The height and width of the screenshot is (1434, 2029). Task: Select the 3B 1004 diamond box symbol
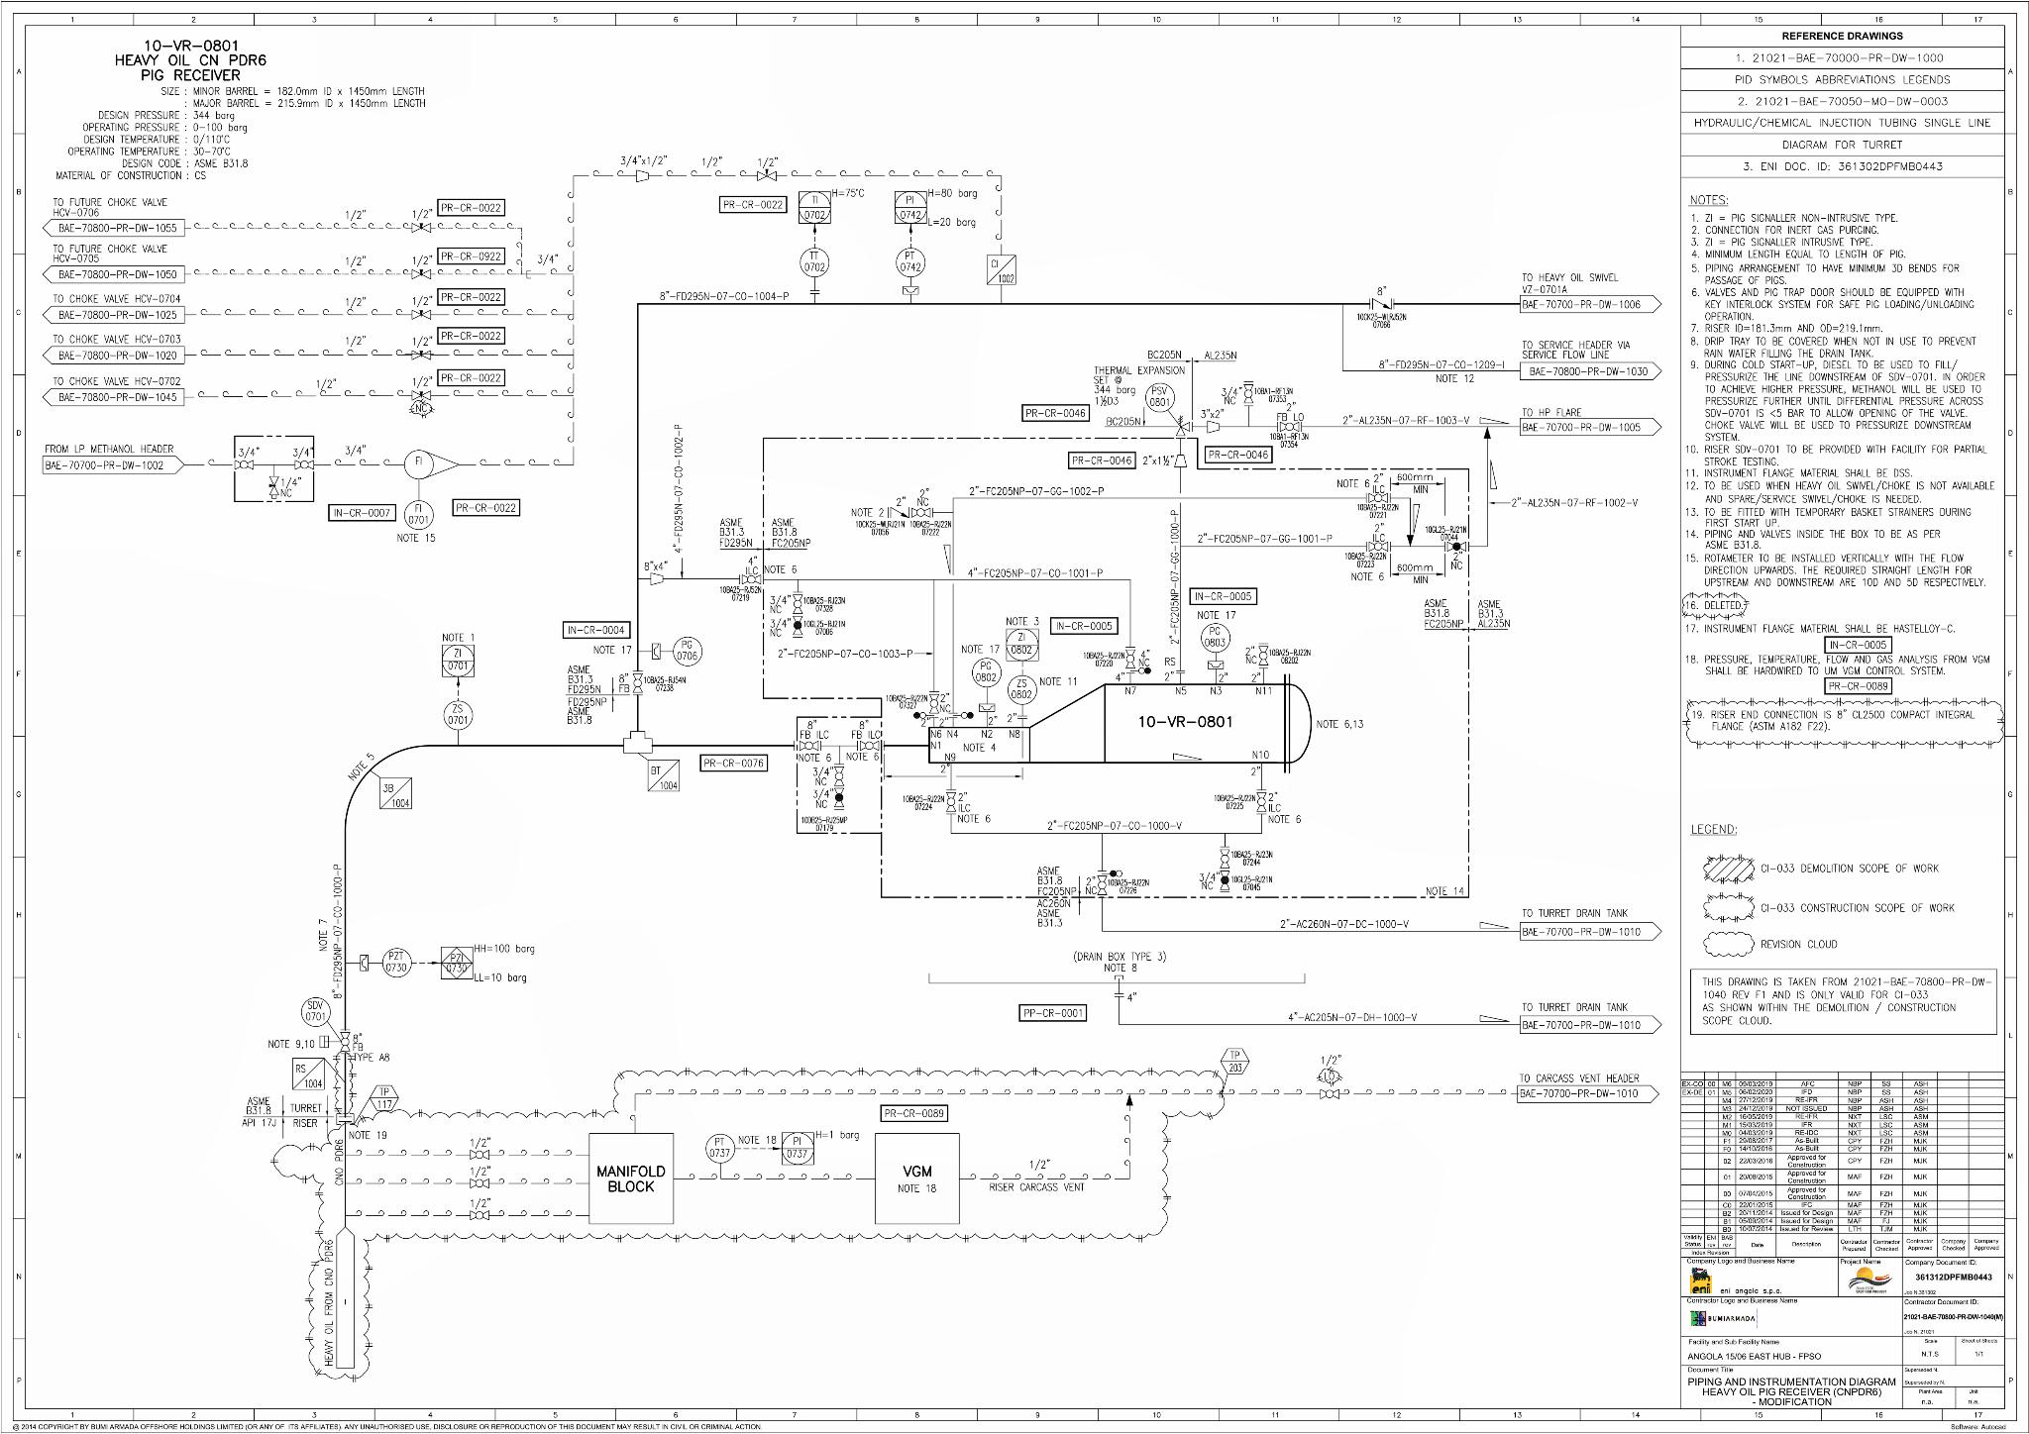(396, 794)
